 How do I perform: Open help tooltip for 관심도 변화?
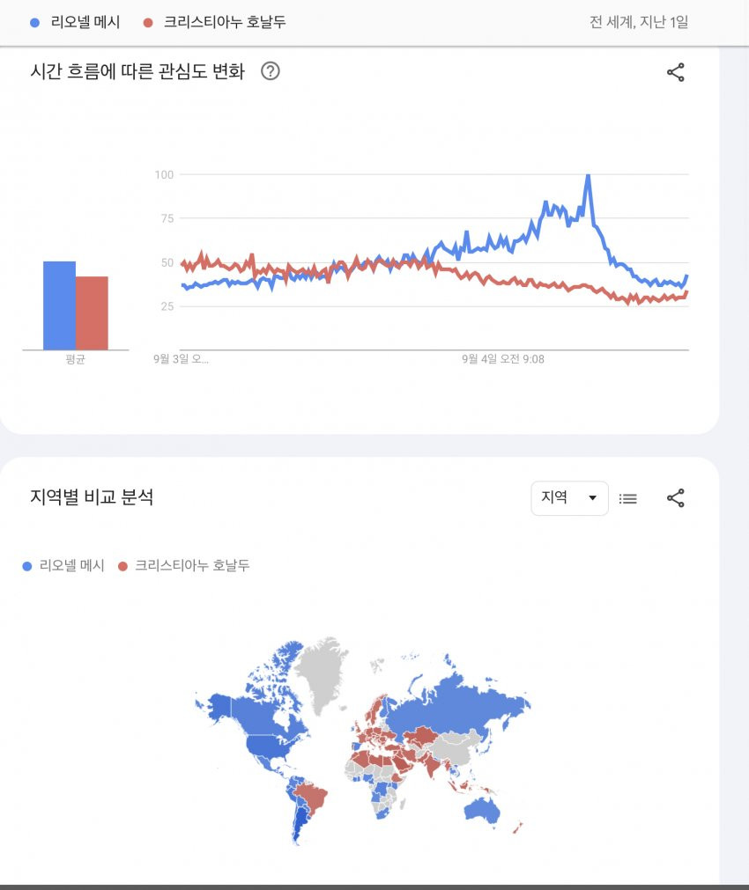tap(270, 71)
